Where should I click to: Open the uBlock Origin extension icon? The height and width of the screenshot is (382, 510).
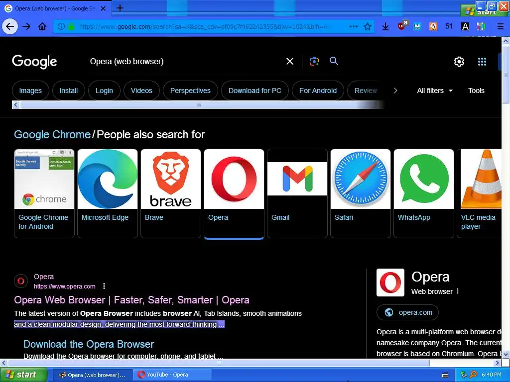(x=402, y=26)
